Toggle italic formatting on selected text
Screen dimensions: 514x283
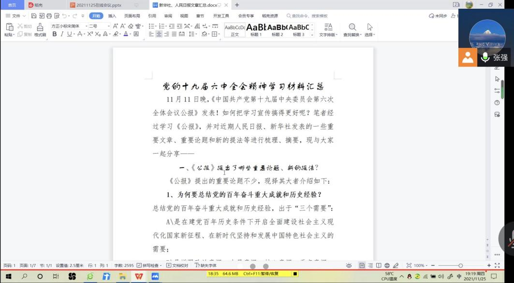coord(61,34)
